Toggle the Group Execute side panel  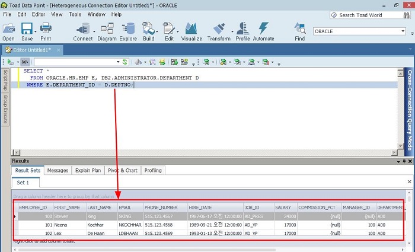click(5, 110)
